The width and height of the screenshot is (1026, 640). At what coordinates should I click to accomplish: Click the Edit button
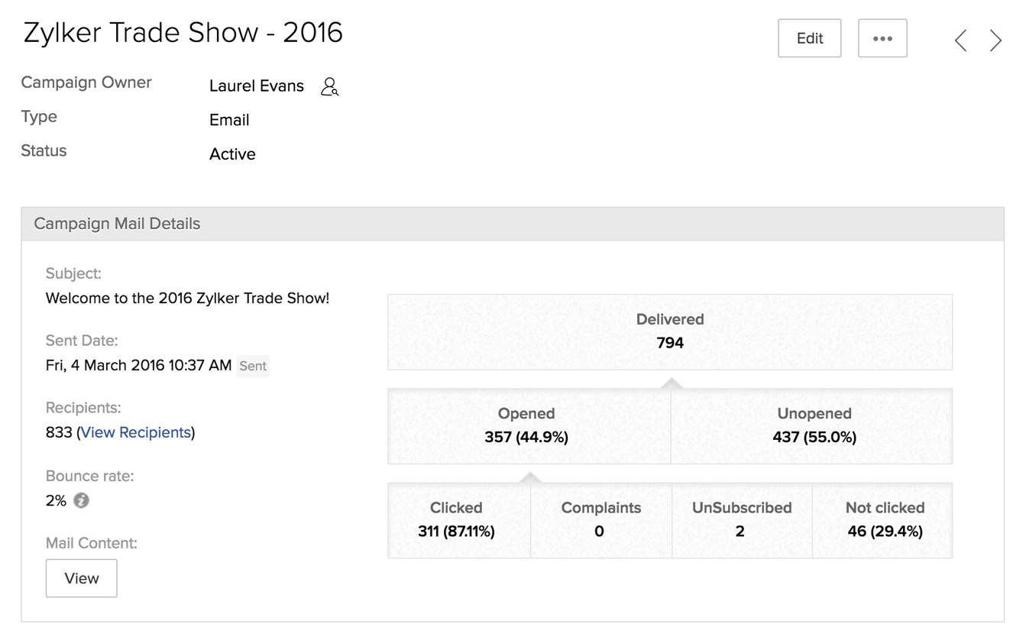pyautogui.click(x=809, y=38)
